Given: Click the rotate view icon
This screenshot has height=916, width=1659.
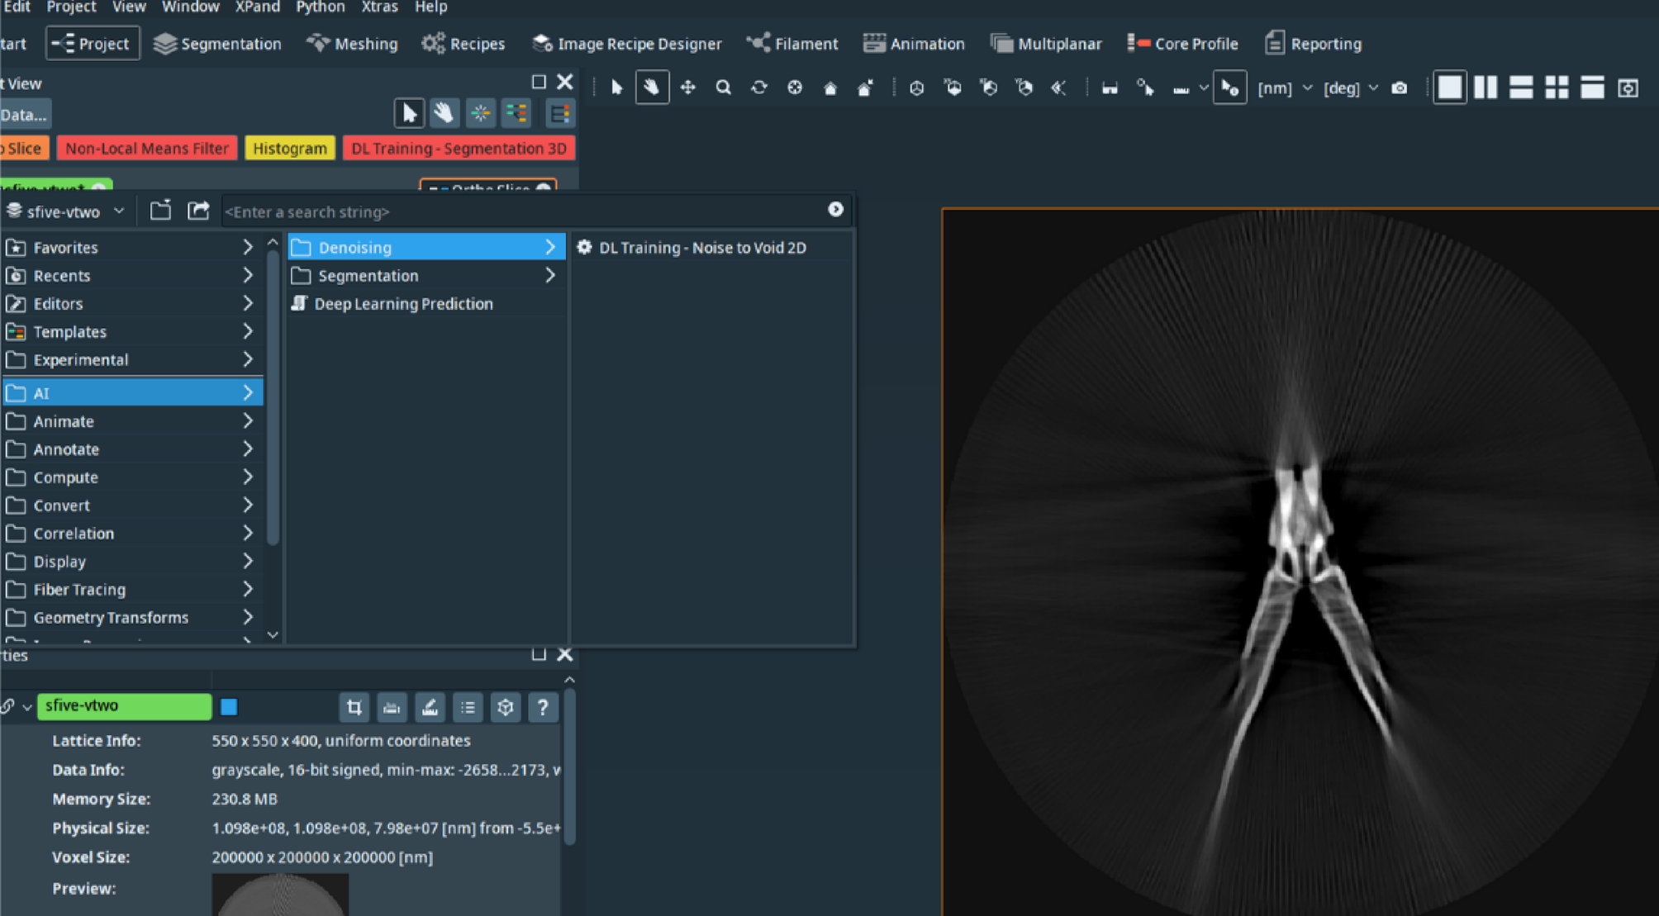Looking at the screenshot, I should (758, 88).
